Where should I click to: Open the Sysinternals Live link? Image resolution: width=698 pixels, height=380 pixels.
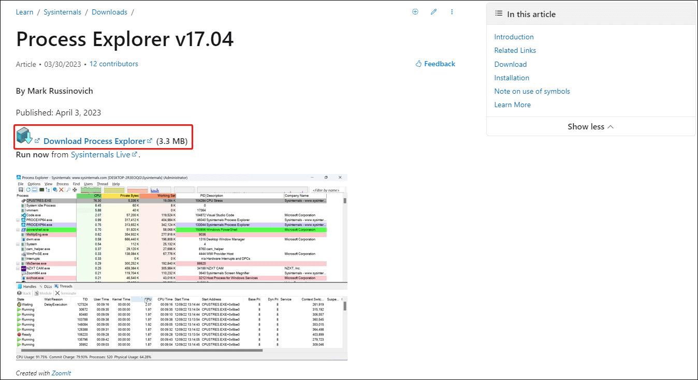tap(100, 154)
